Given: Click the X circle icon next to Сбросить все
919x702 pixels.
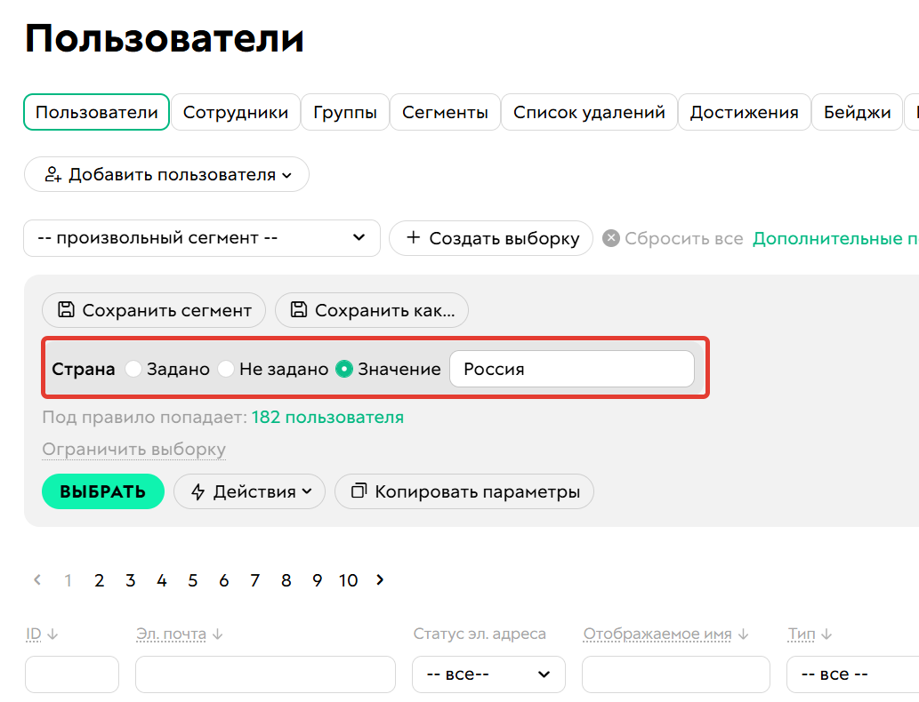Looking at the screenshot, I should (x=611, y=238).
